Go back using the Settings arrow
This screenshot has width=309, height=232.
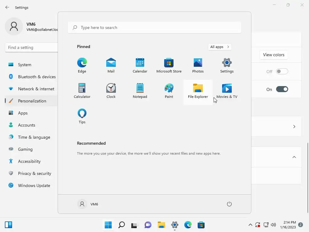click(x=7, y=7)
